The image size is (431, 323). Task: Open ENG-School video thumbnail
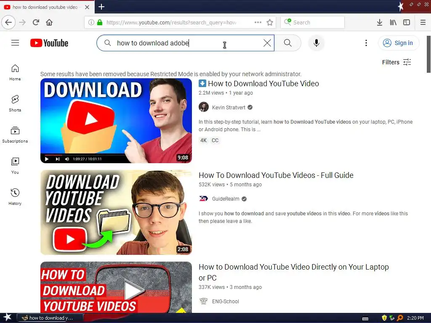point(116,287)
